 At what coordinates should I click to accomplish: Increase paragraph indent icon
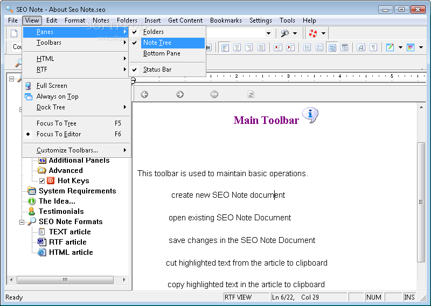coord(290,47)
